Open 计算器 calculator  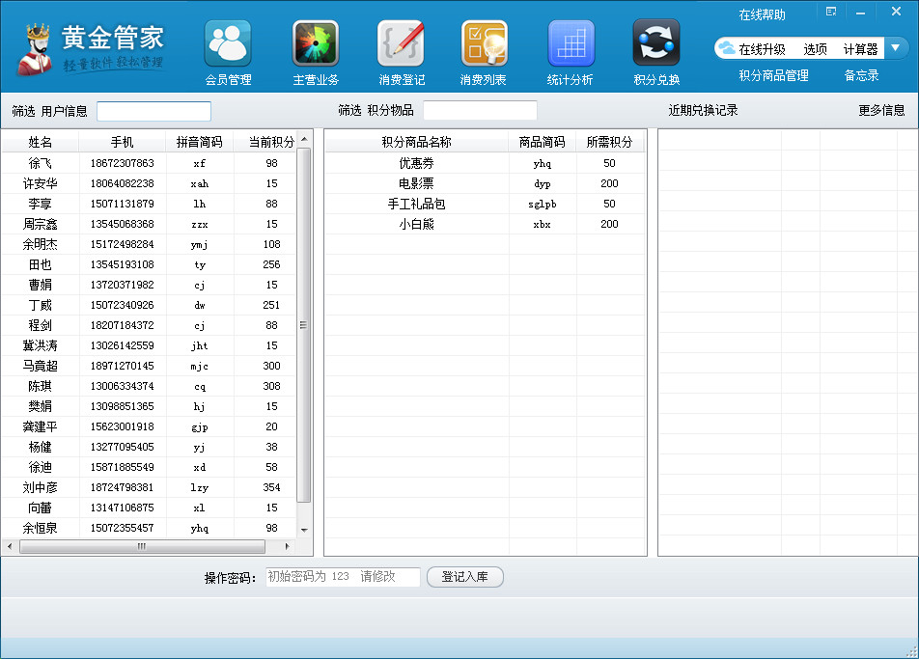click(x=860, y=49)
